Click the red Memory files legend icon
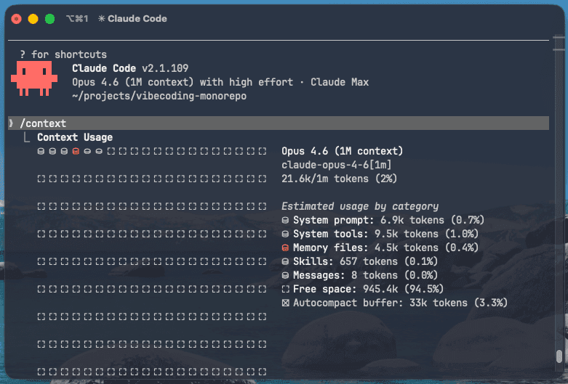 coord(285,248)
